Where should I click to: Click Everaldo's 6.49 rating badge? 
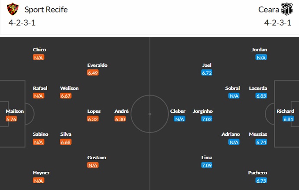tap(93, 73)
